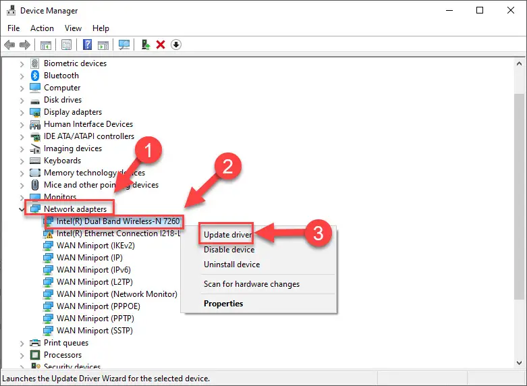Select Memory technology devices label
527x386 pixels.
point(94,173)
